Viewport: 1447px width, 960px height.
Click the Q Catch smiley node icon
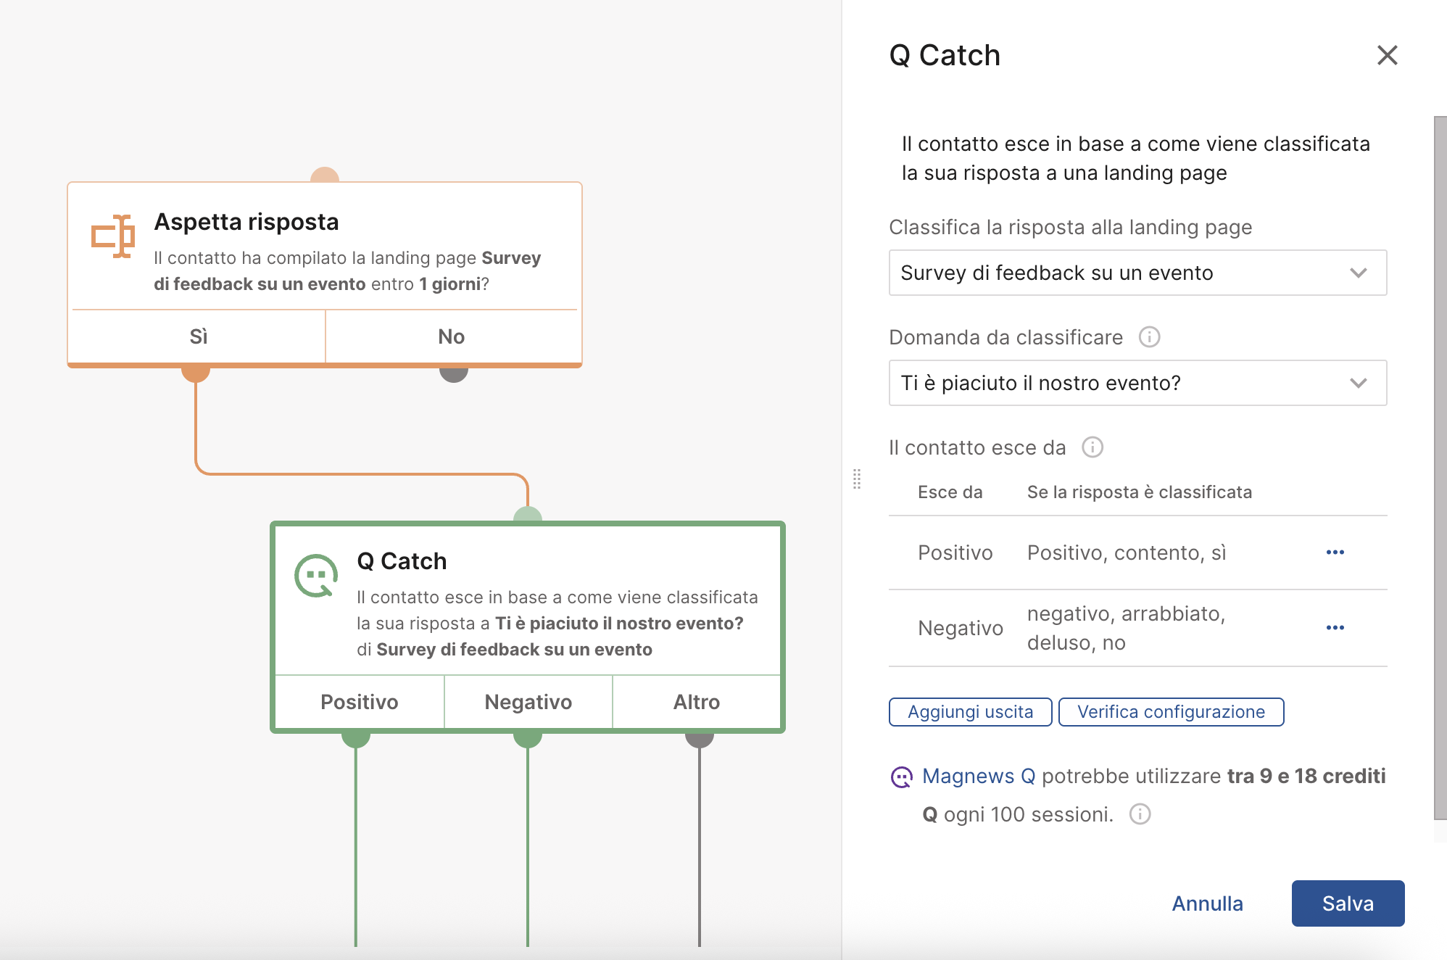click(316, 576)
